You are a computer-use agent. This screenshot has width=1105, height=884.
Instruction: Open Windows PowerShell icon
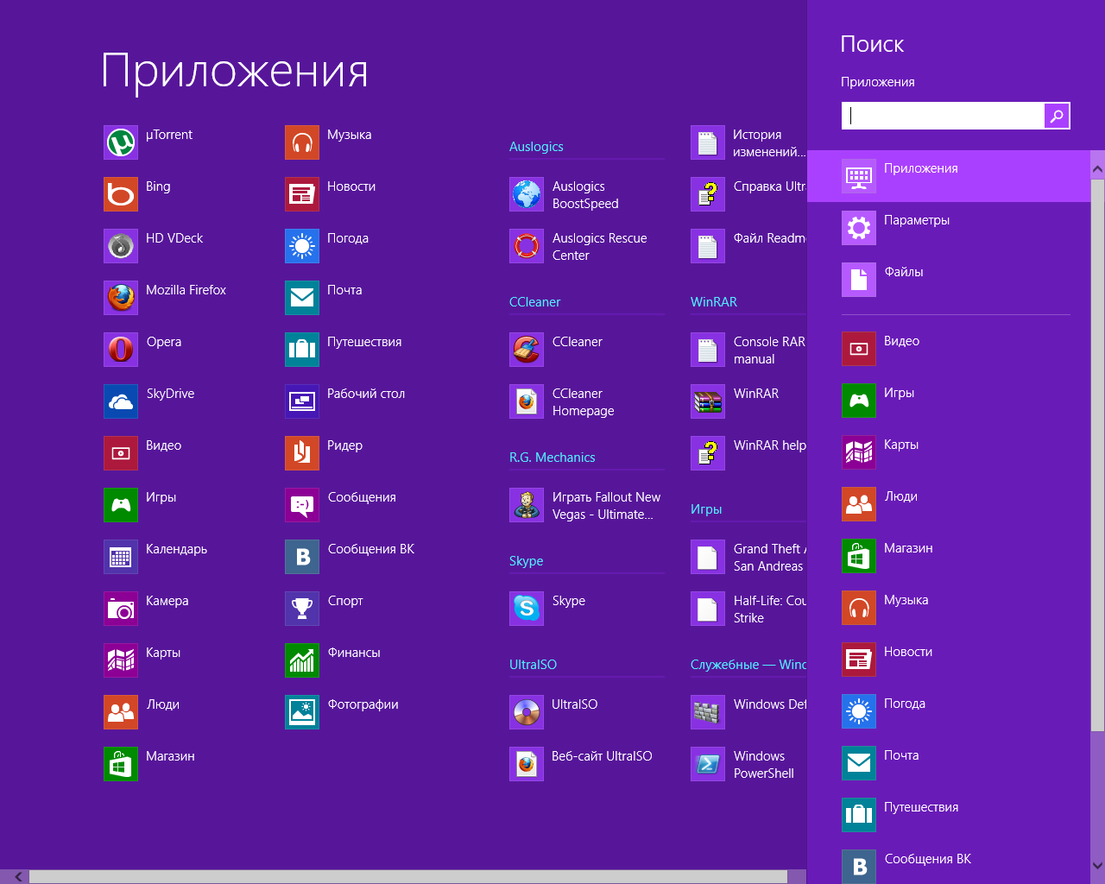[x=708, y=764]
